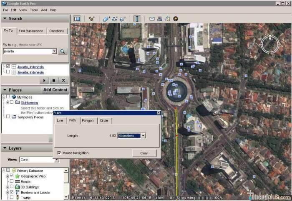Screen dimensions: 292x201
Task: Select the Add Path tool
Action: coord(115,19)
